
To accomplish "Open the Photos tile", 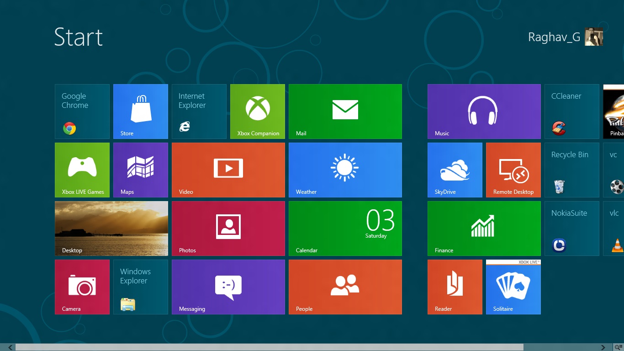I will click(228, 229).
